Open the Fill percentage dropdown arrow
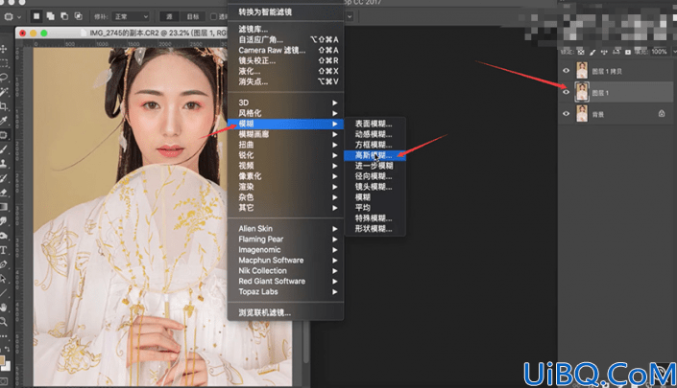The image size is (677, 388). click(673, 52)
